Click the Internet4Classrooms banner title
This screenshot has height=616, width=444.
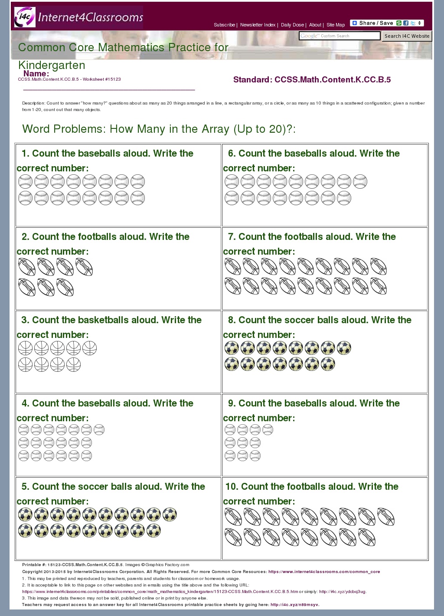91,17
